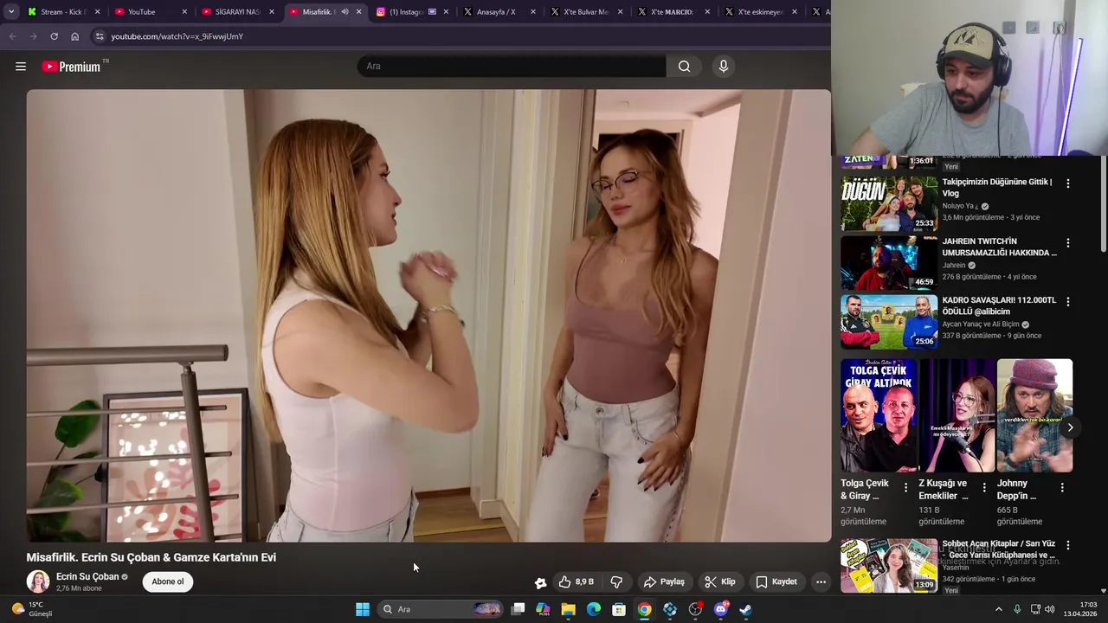Switch to X'te eskimeyen tab
1108x623 pixels.
[759, 12]
